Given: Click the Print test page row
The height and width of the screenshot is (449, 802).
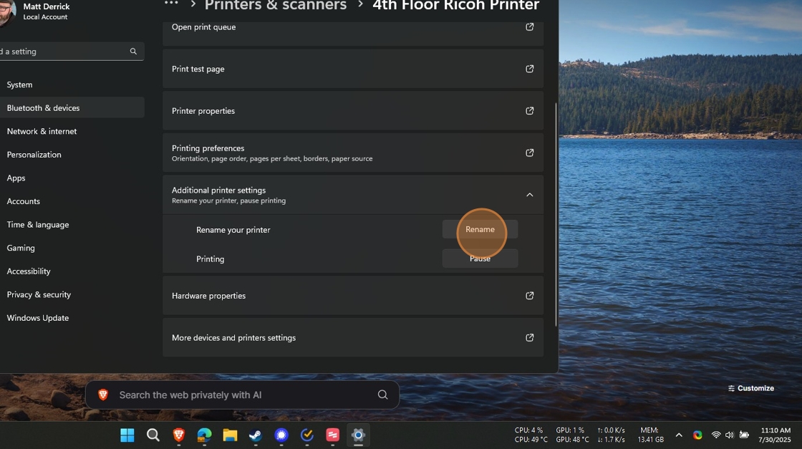Looking at the screenshot, I should coord(353,69).
